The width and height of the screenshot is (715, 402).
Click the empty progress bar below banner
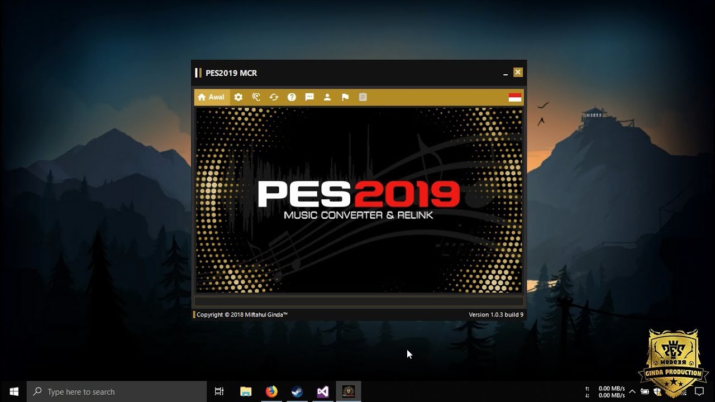coord(359,301)
